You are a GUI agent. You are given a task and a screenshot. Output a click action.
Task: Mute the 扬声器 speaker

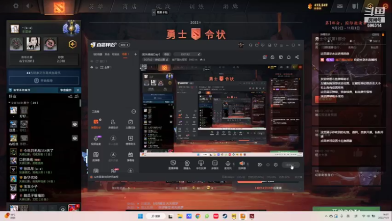[x=242, y=165]
